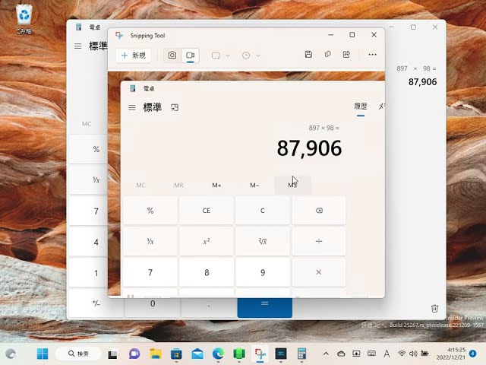
Task: Click the Recycle Bin desktop icon
Action: click(25, 15)
